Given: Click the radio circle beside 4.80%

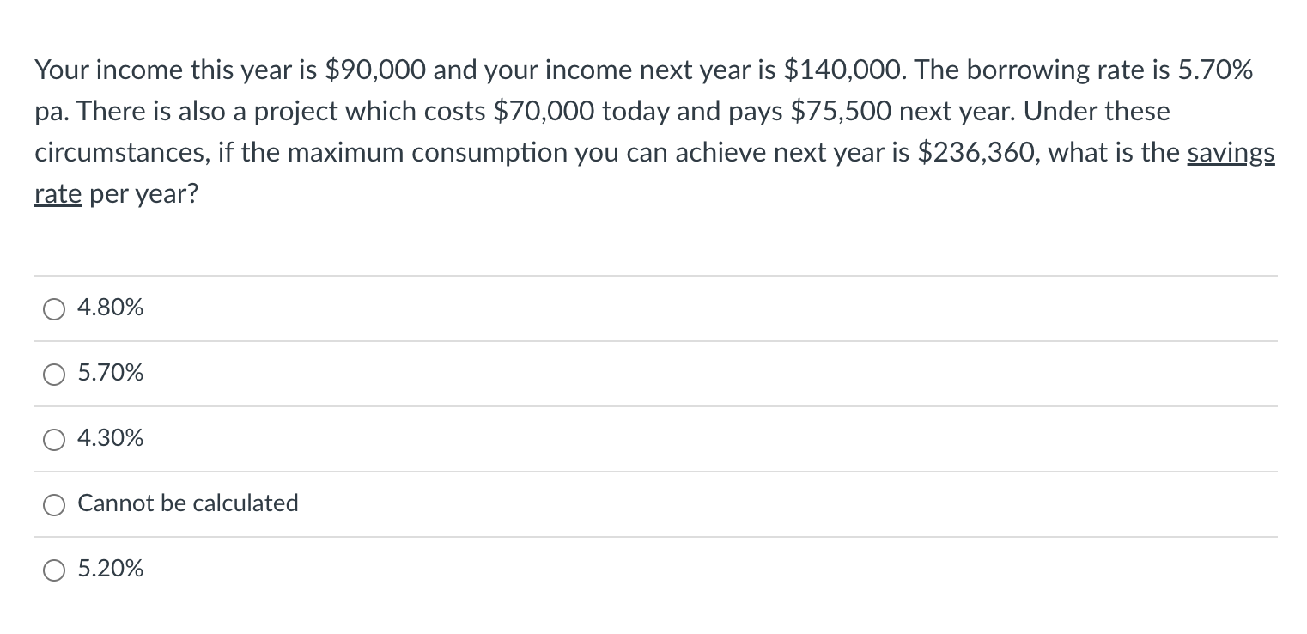Looking at the screenshot, I should 53,308.
